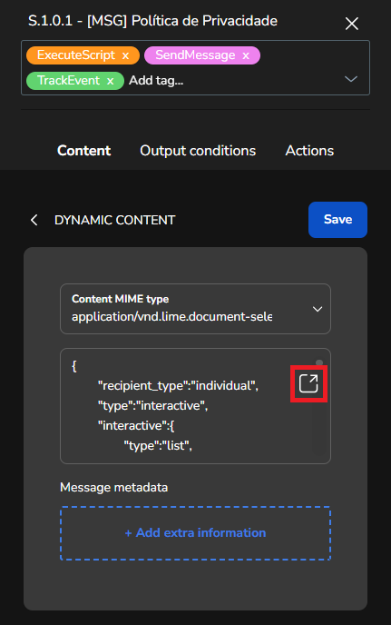
Task: Switch to the Actions tab
Action: 309,151
